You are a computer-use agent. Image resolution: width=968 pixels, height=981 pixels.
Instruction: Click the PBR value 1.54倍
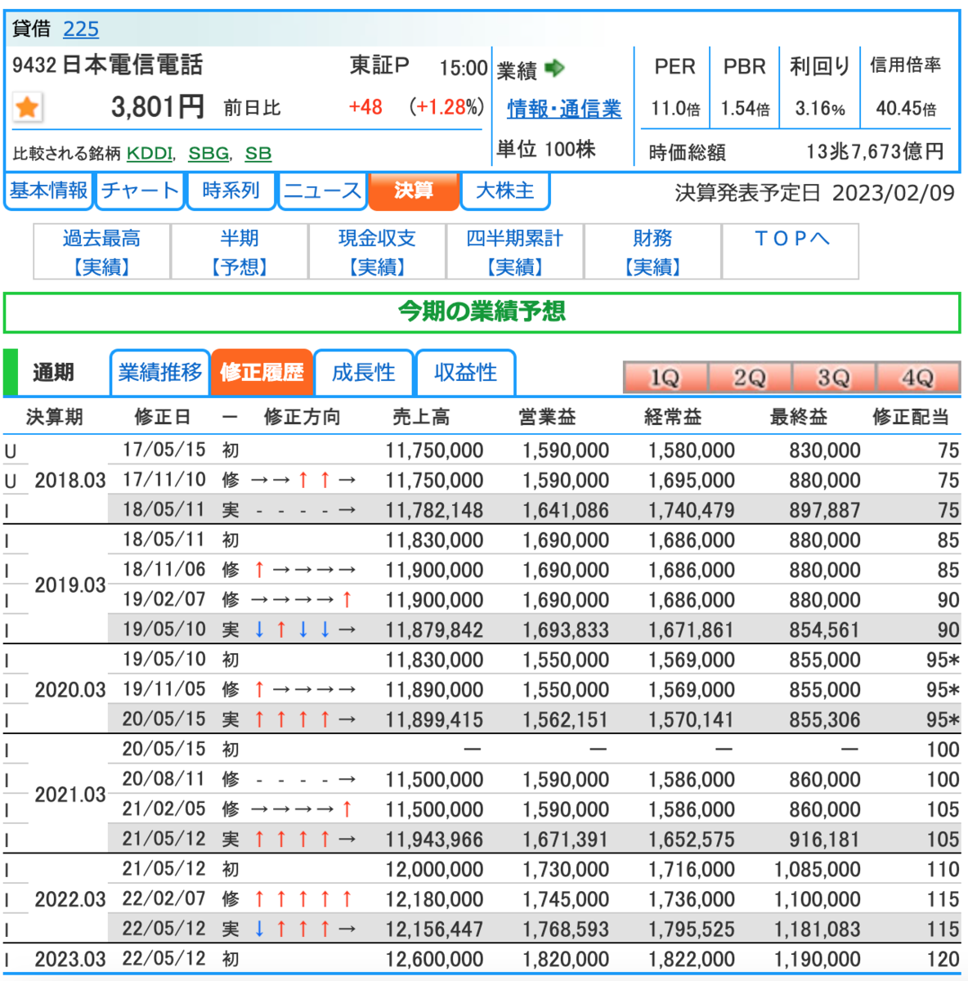(x=745, y=109)
